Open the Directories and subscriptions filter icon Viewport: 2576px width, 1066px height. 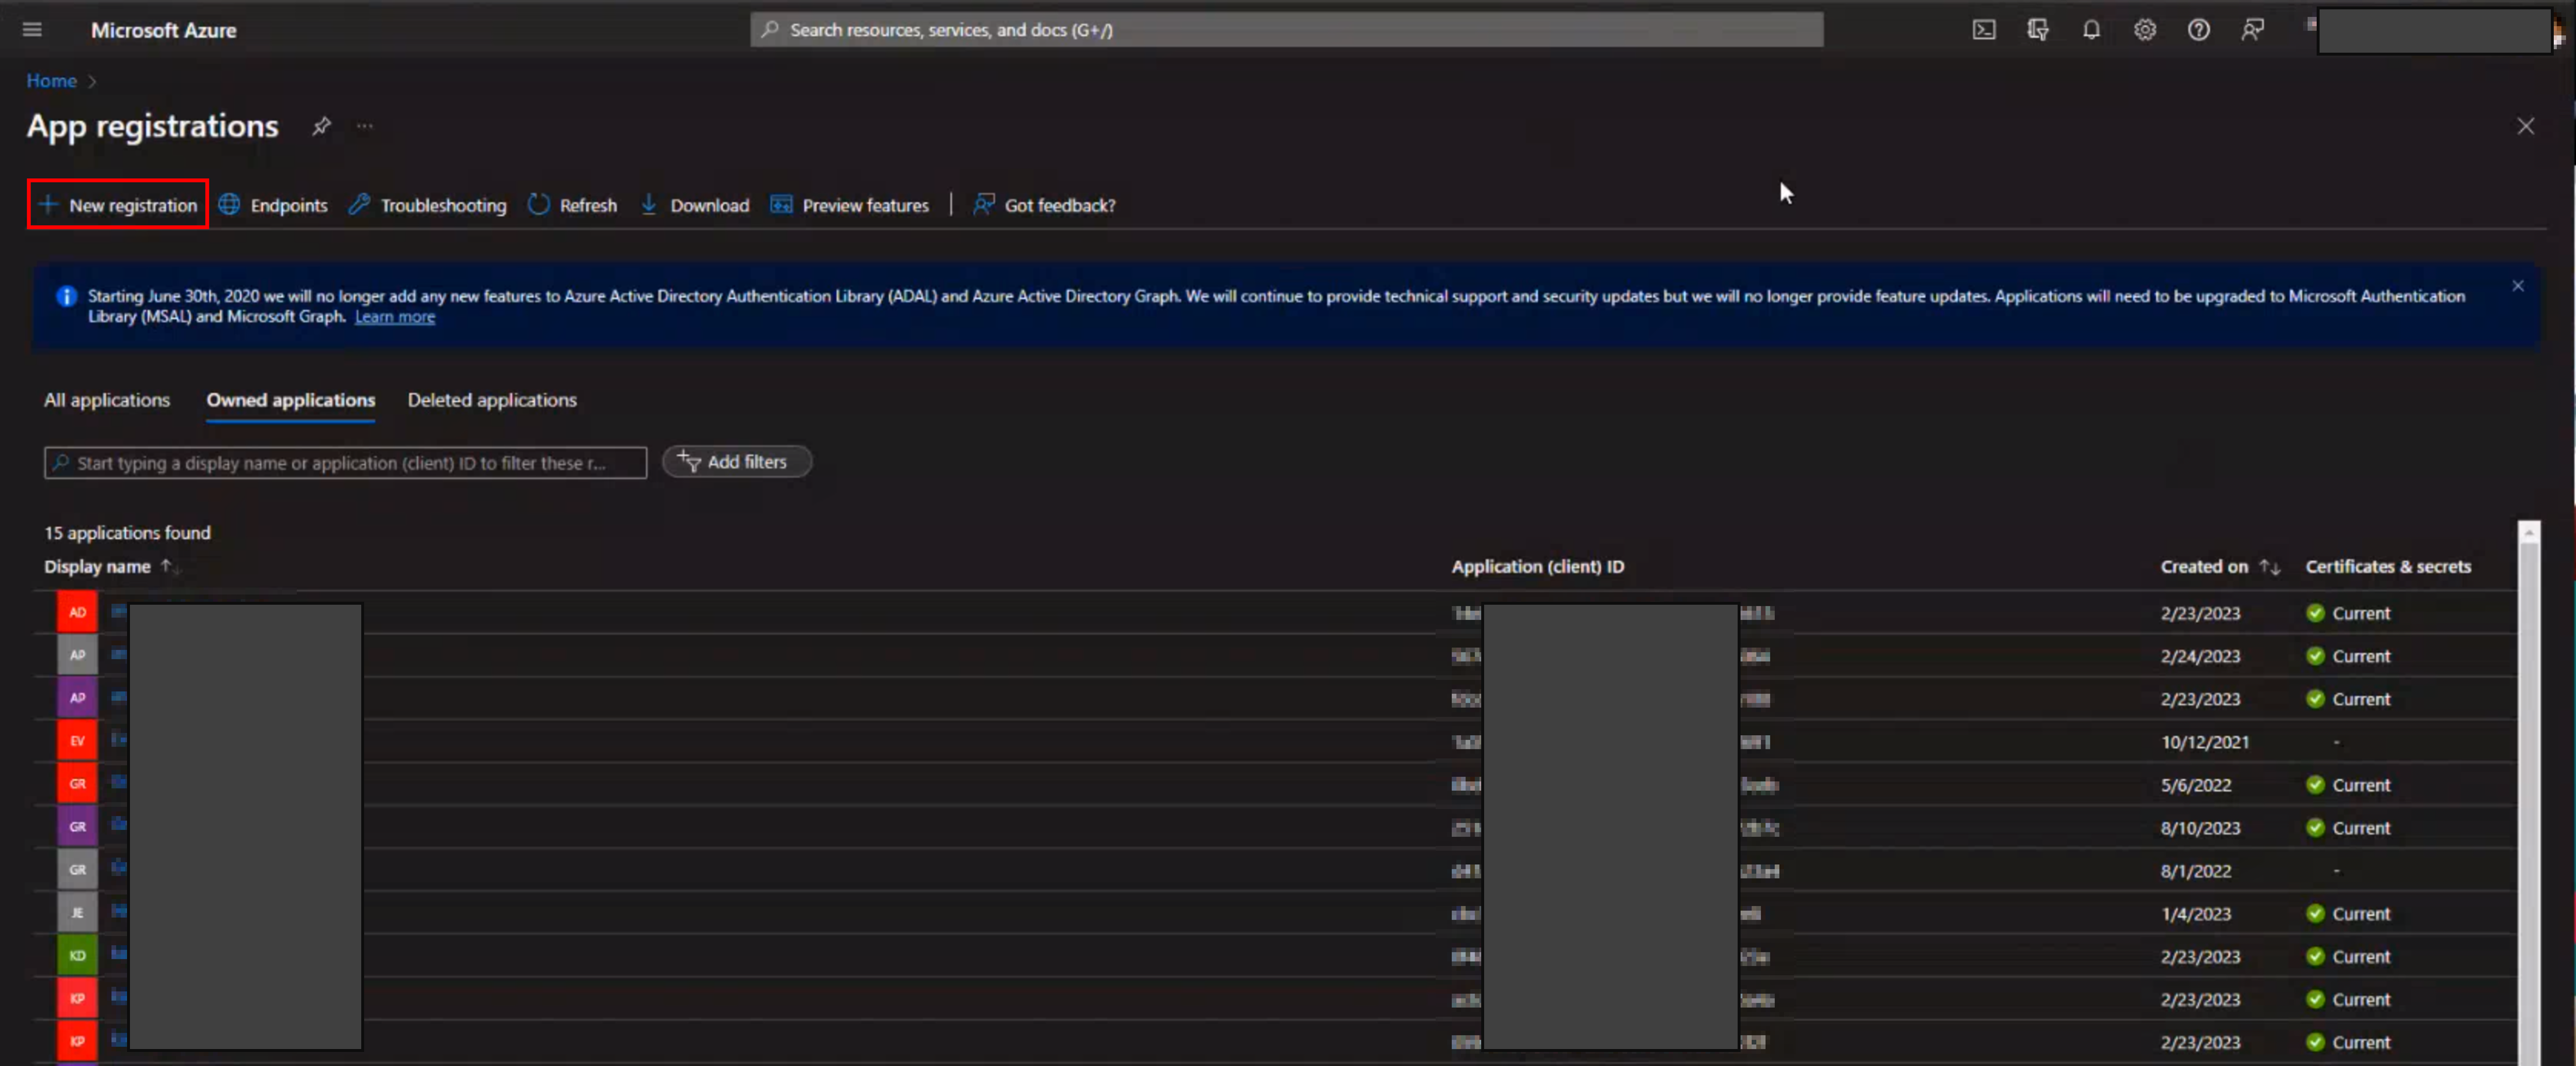click(2037, 30)
